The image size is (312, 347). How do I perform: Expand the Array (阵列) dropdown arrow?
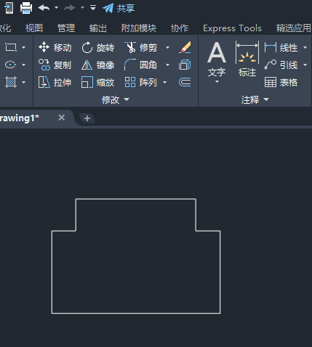click(x=165, y=82)
